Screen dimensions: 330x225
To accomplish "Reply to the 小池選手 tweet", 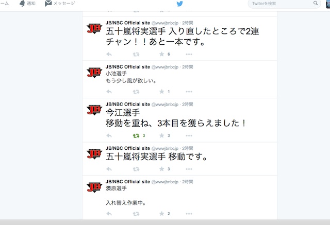I will (109, 92).
